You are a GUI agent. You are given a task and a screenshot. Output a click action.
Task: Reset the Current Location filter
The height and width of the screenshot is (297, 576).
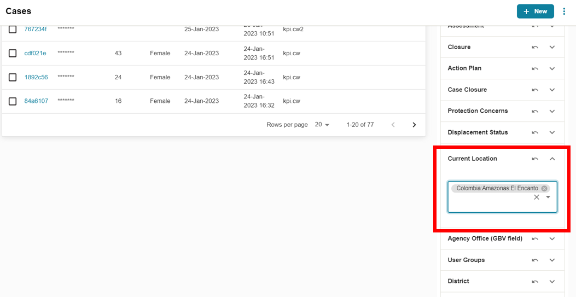click(535, 159)
